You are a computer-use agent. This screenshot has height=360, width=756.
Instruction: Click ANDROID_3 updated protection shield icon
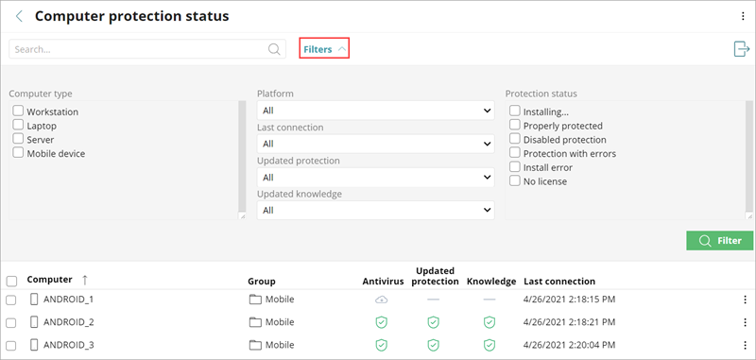click(433, 345)
